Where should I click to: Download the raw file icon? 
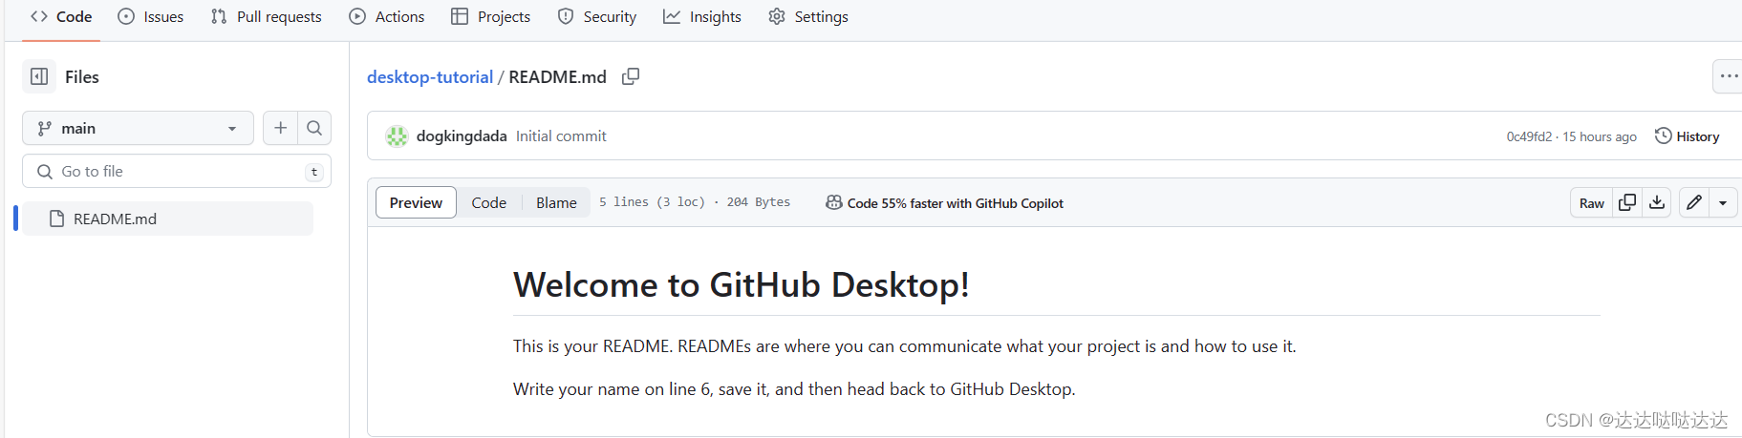click(x=1657, y=203)
